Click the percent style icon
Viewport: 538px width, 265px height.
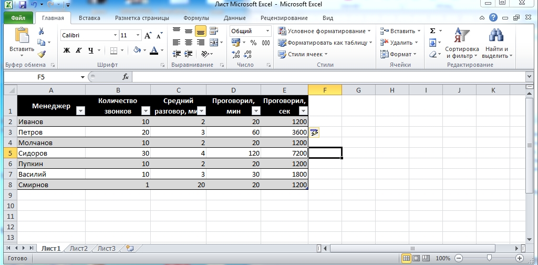coord(253,43)
